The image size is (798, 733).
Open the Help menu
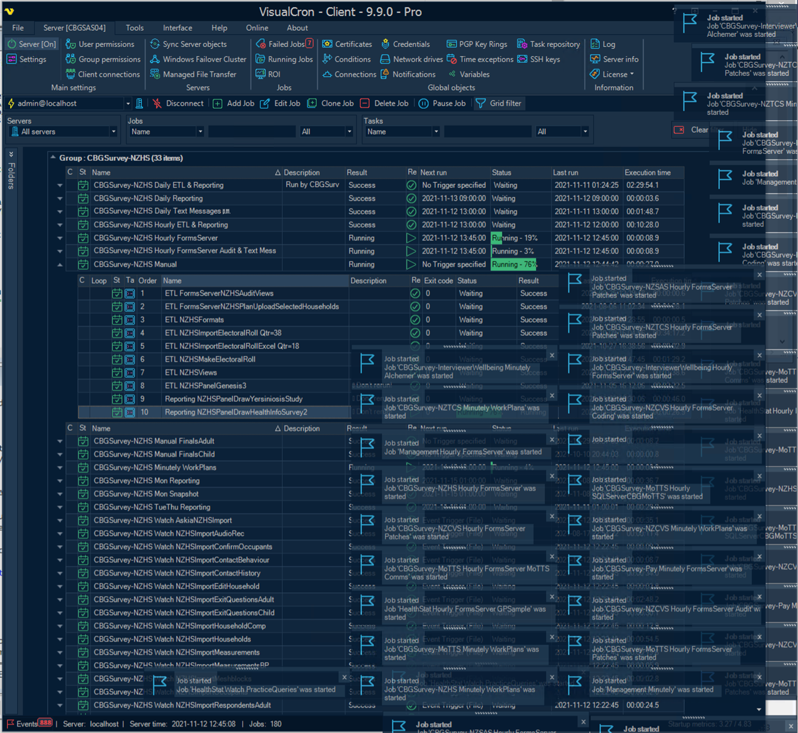coord(219,28)
